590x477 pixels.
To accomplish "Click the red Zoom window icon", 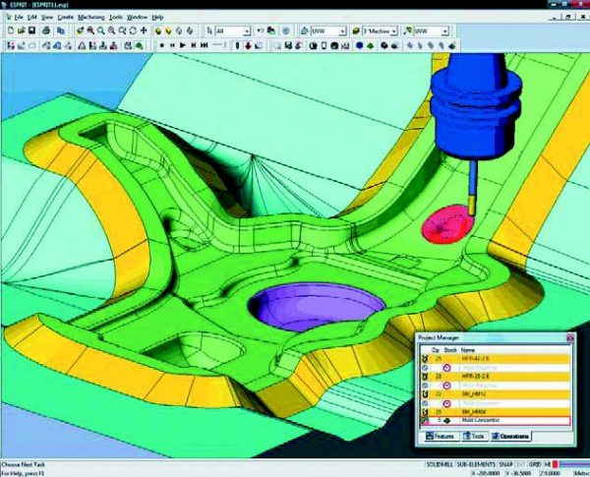I will pos(90,30).
